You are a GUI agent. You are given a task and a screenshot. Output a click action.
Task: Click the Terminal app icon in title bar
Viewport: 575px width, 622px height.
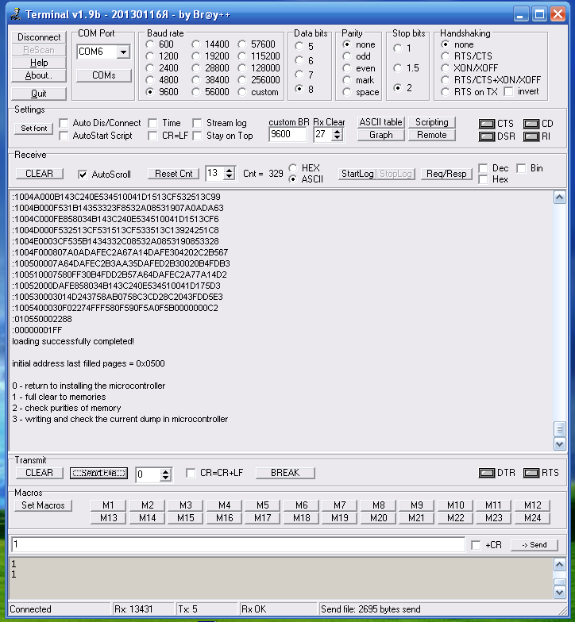click(16, 14)
